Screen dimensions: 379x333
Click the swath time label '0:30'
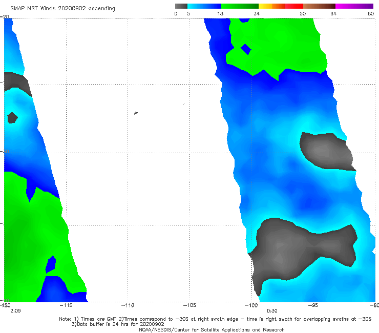(272, 311)
